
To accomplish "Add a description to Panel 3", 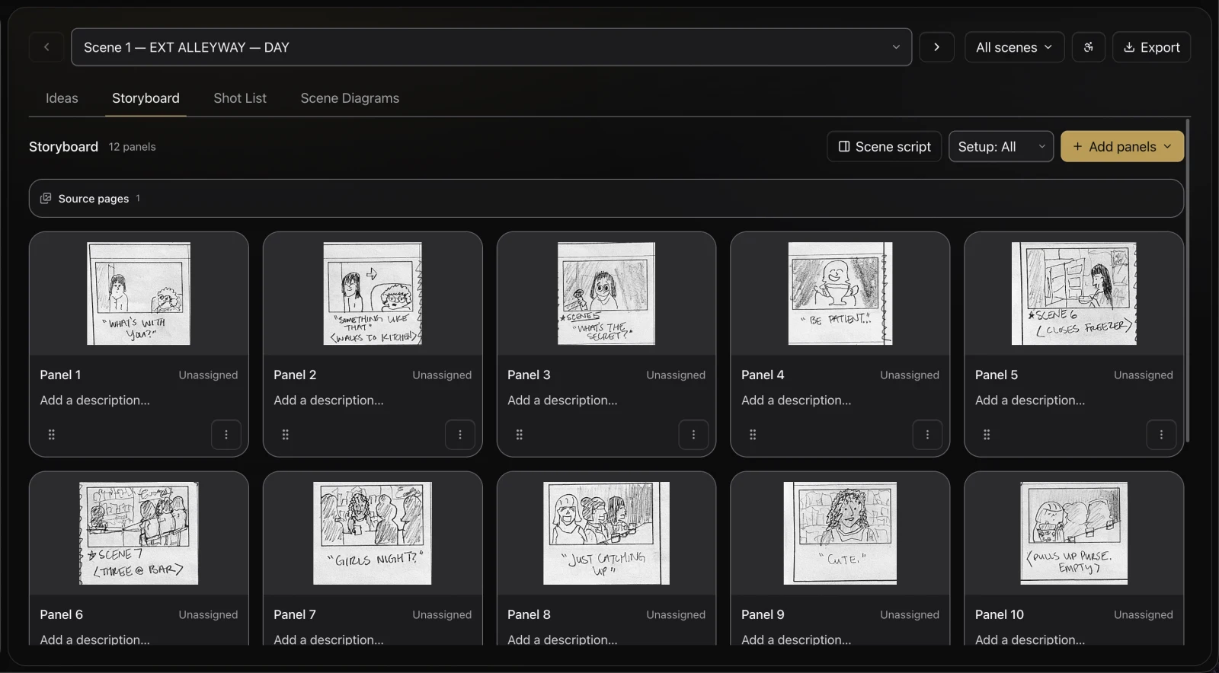I will (563, 400).
